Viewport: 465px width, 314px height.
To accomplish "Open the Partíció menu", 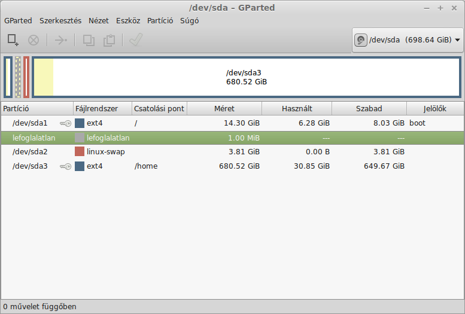I will [x=160, y=21].
